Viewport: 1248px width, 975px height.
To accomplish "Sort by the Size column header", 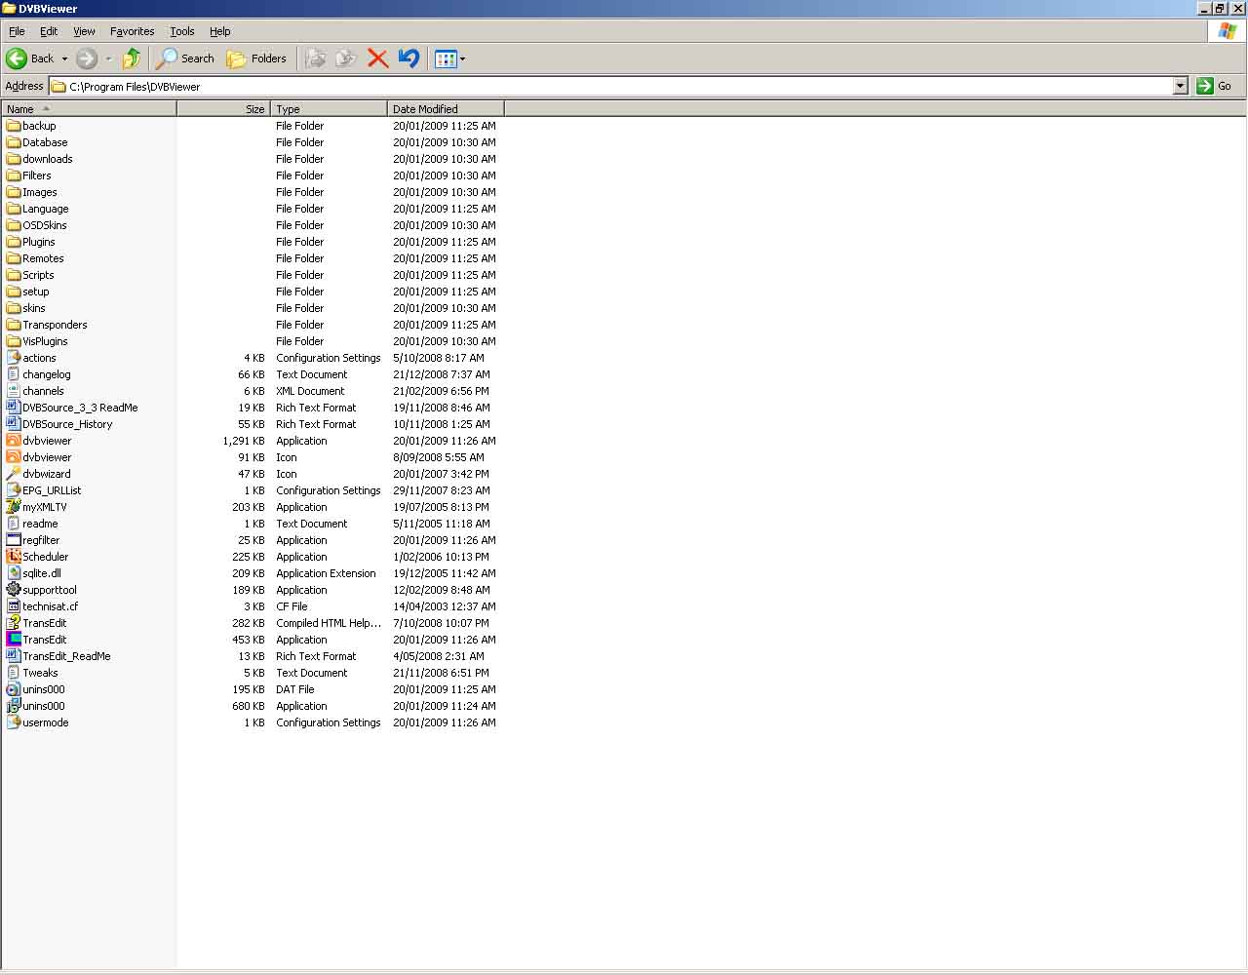I will 223,108.
